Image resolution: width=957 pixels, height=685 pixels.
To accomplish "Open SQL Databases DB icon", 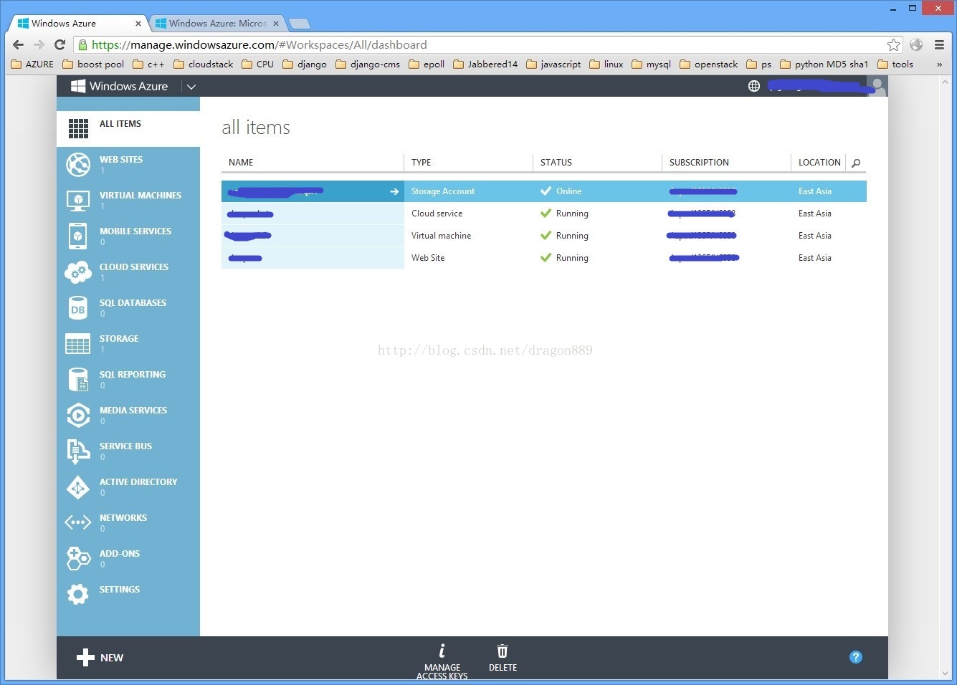I will tap(78, 308).
